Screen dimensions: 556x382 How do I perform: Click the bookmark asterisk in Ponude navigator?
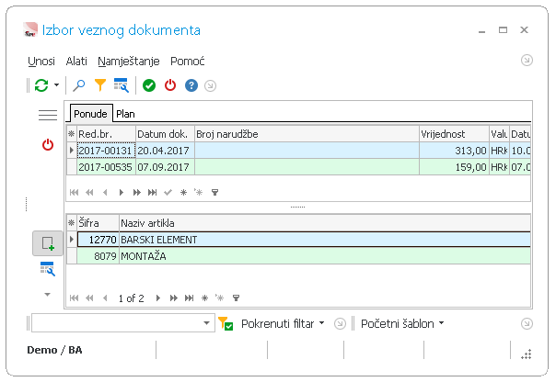point(183,193)
